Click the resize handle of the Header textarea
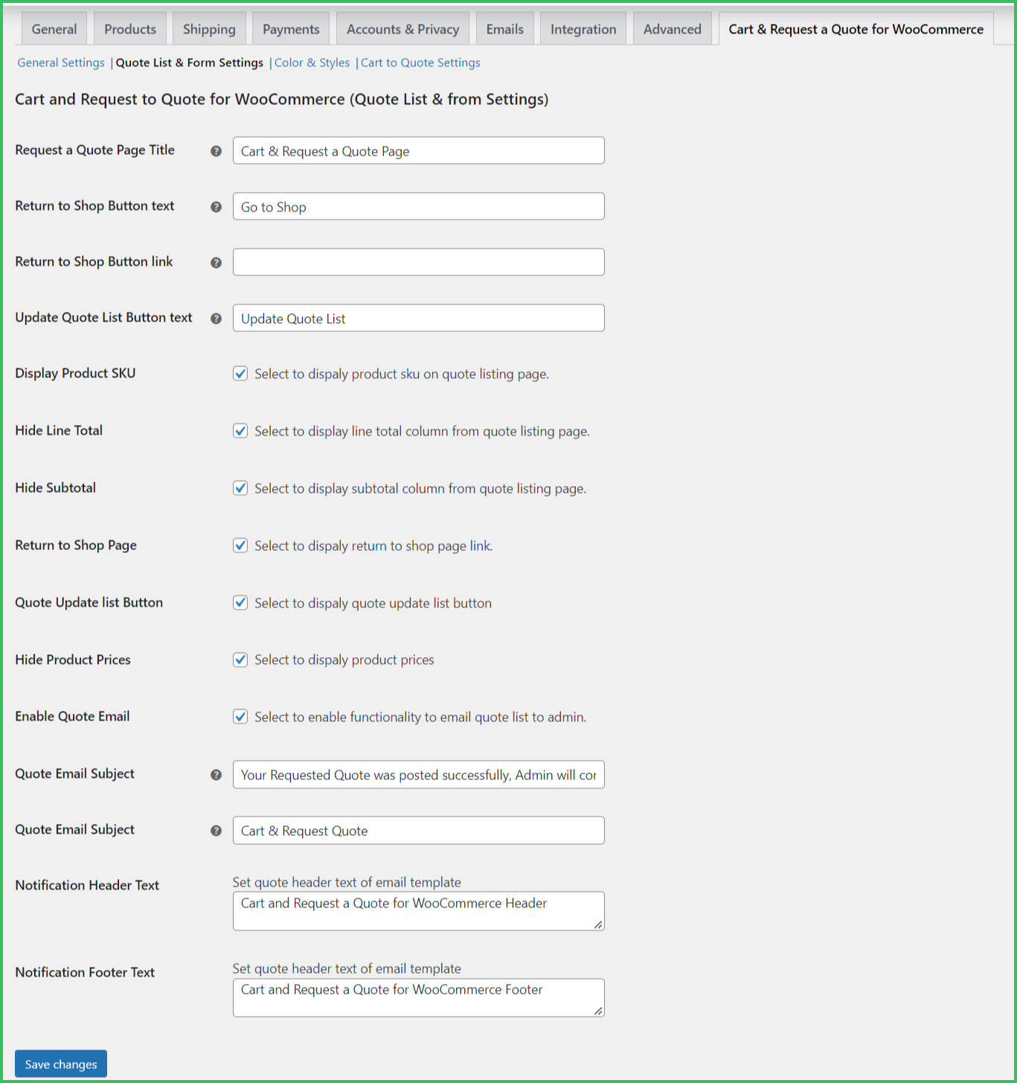 pyautogui.click(x=598, y=924)
